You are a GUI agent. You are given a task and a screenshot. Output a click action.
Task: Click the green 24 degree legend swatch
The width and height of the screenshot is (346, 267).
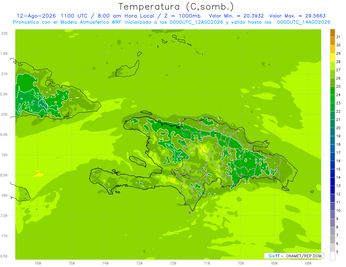[332, 91]
